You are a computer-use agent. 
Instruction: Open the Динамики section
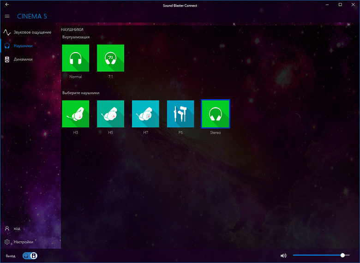tap(30, 59)
